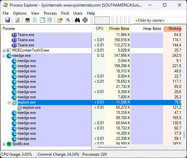Click Processes: 329 in status bar
Image resolution: width=187 pixels, height=158 pixels.
tap(94, 154)
